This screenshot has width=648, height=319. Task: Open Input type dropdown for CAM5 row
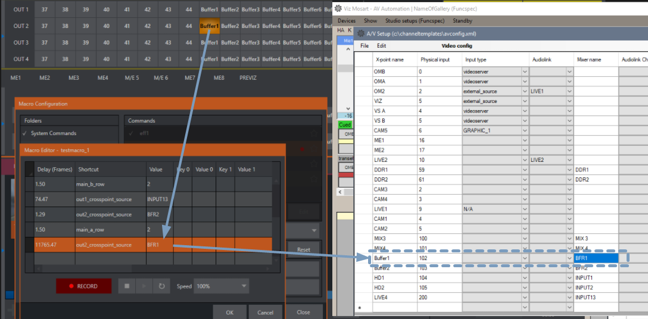(525, 130)
